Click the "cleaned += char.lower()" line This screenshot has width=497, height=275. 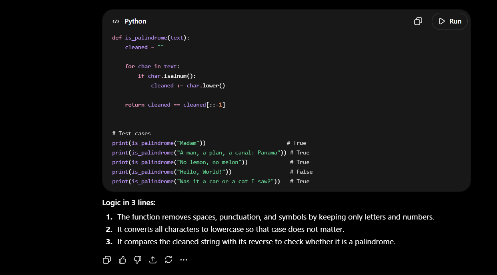pyautogui.click(x=188, y=85)
